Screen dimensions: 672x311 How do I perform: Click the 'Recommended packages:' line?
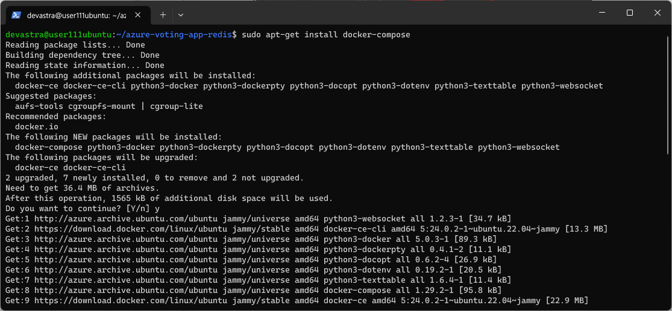[x=55, y=116]
